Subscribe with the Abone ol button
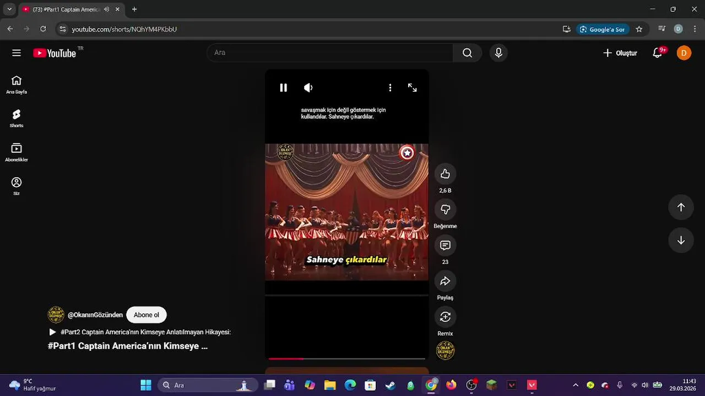705x396 pixels. [x=146, y=315]
